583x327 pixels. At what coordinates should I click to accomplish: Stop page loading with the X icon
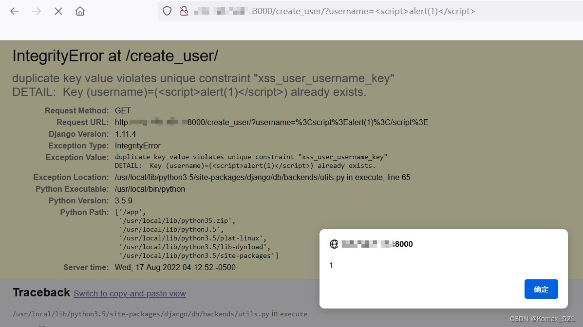click(x=58, y=11)
